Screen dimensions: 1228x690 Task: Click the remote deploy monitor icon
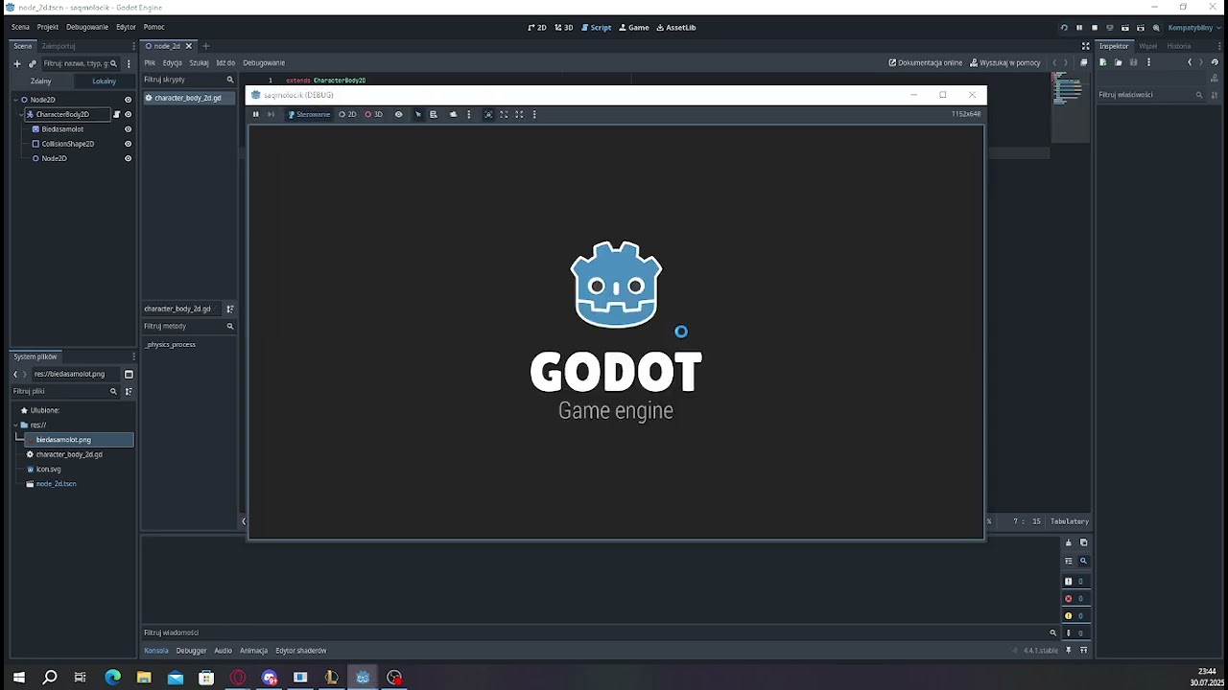(1110, 28)
